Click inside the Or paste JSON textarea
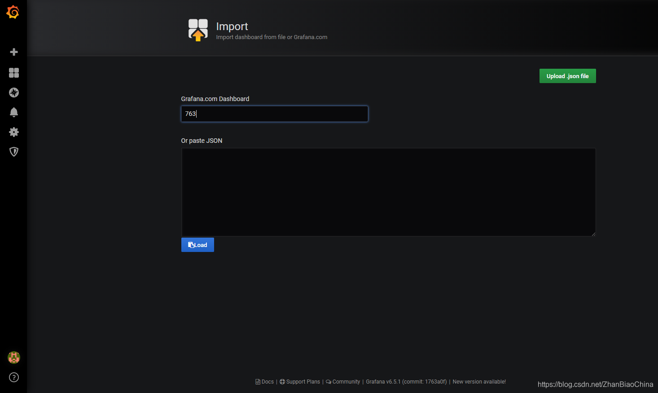This screenshot has width=658, height=393. [388, 192]
